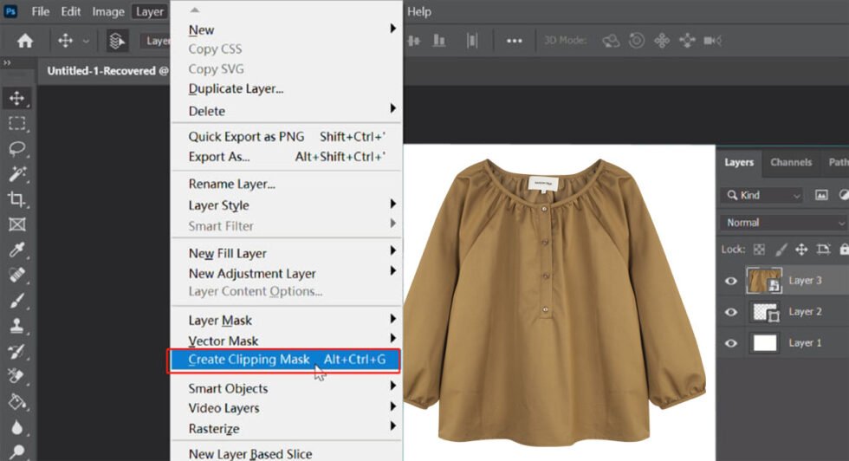The image size is (849, 461).
Task: Click the Home icon in options bar
Action: (x=25, y=41)
